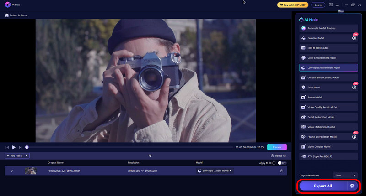Toggle the Apply to all switch
Viewport: 366px width, 196px height.
click(282, 163)
